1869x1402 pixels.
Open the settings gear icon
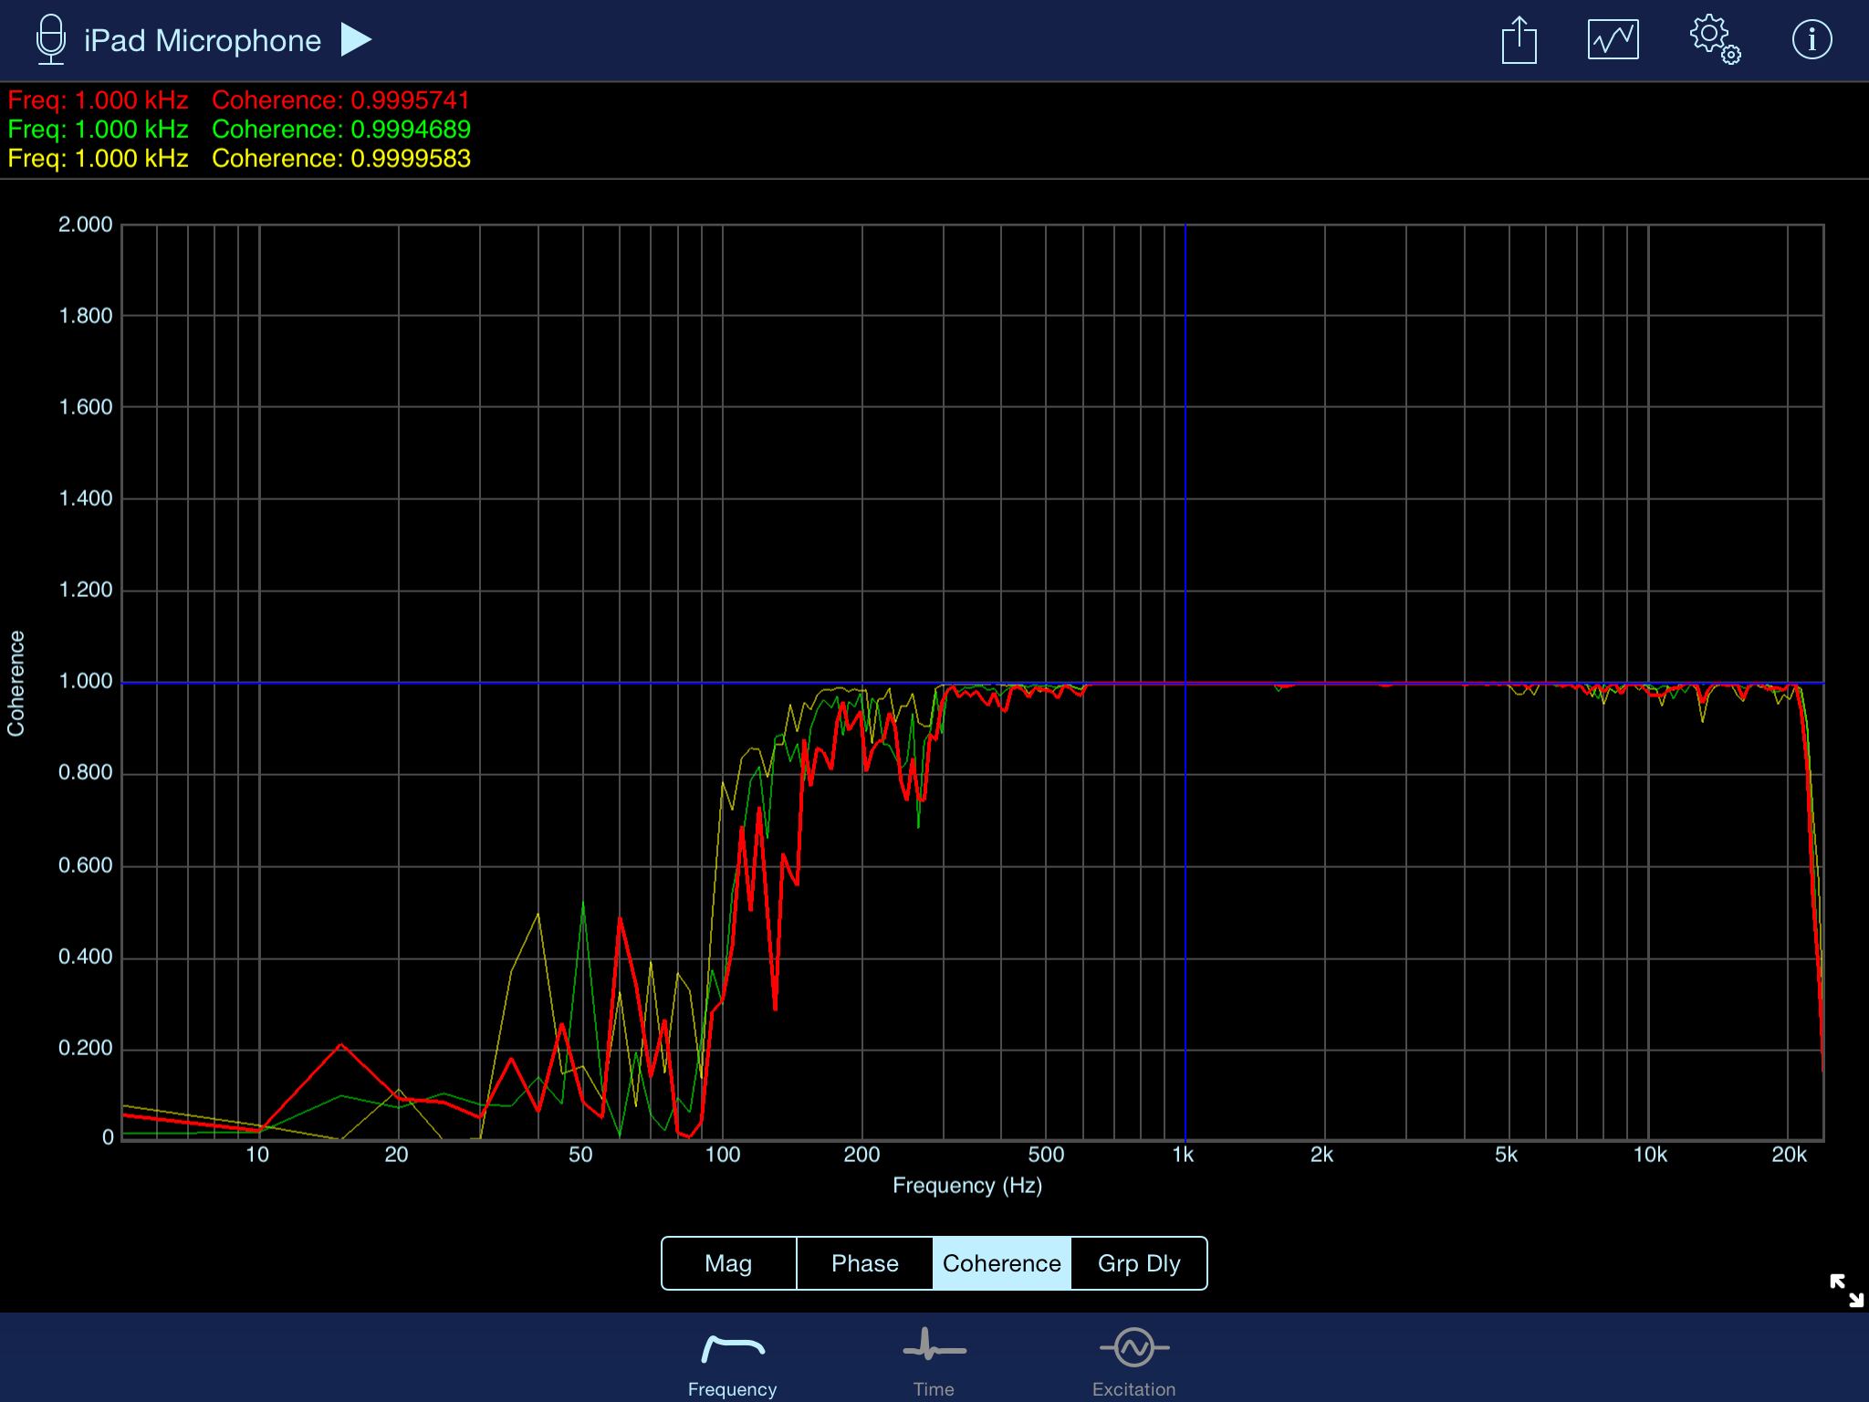(x=1714, y=40)
